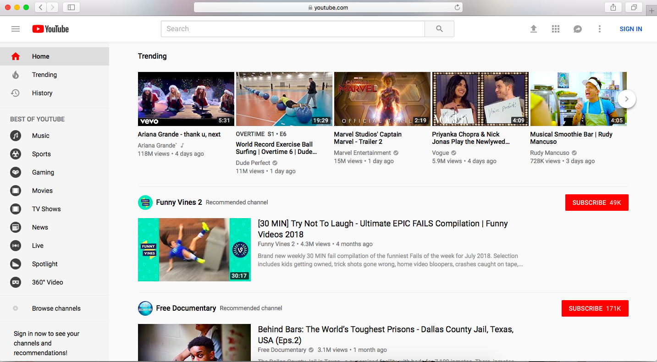Open Free Documentary channel name heading

[186, 308]
